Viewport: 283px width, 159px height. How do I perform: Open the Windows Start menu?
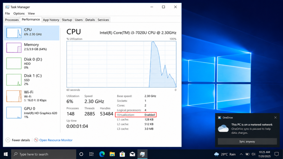coord(6,154)
